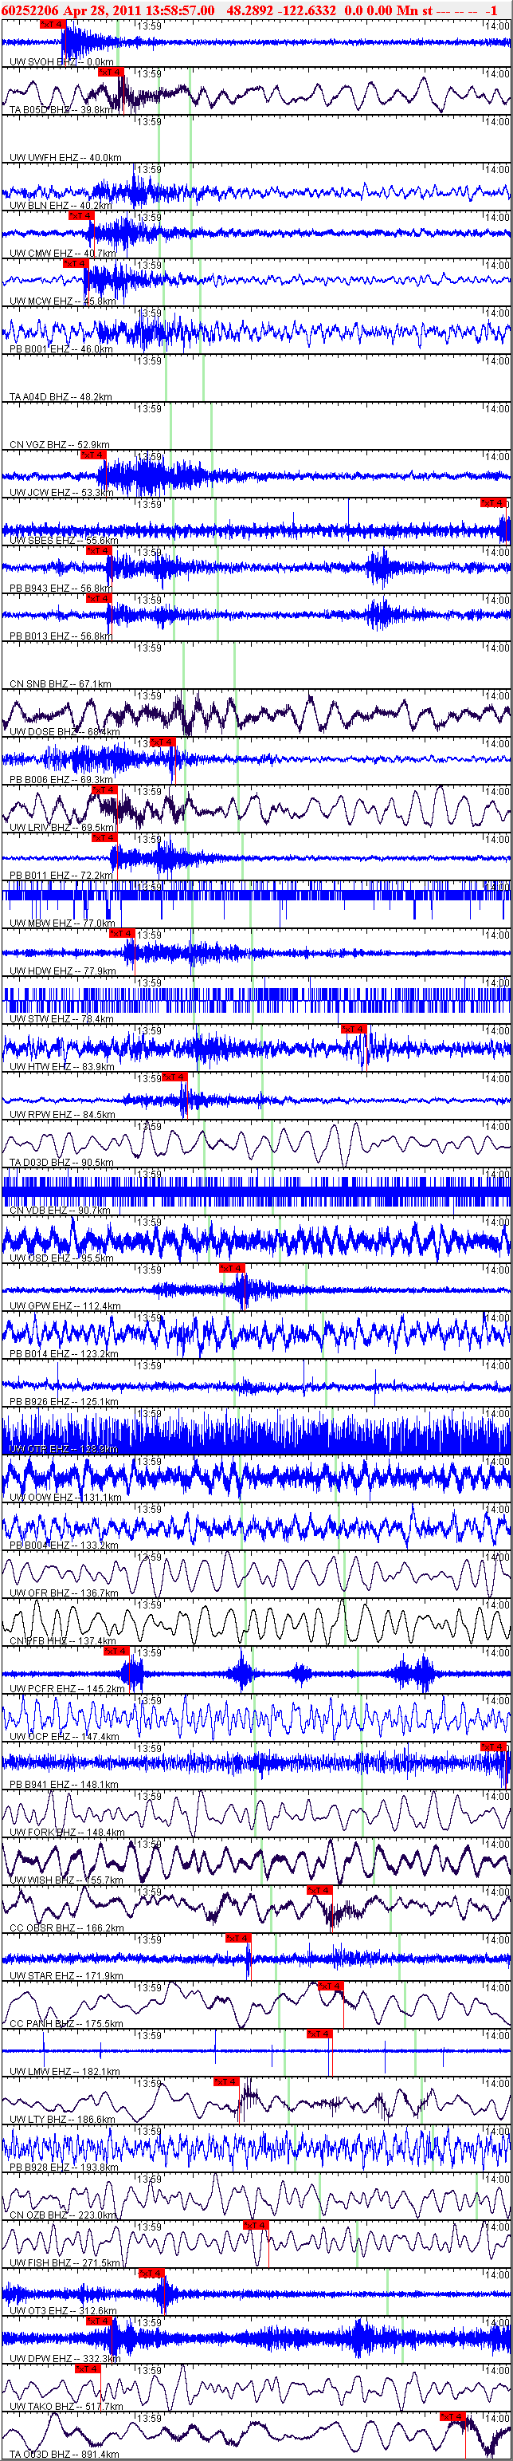Image resolution: width=513 pixels, height=2461 pixels.
Task: Select the red pick flag on UW GPW trace
Action: point(233,1269)
